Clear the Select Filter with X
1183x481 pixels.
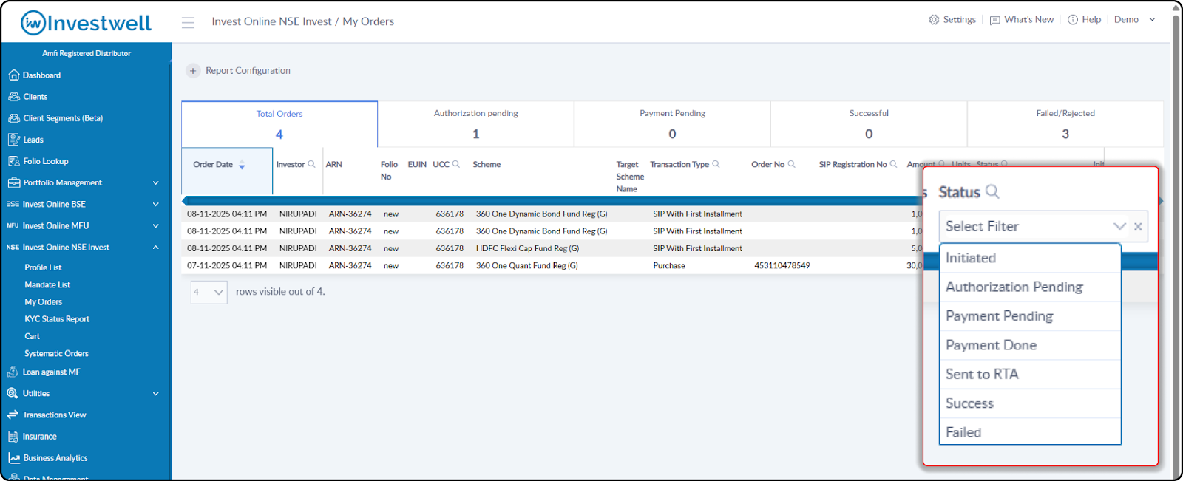[x=1138, y=227]
